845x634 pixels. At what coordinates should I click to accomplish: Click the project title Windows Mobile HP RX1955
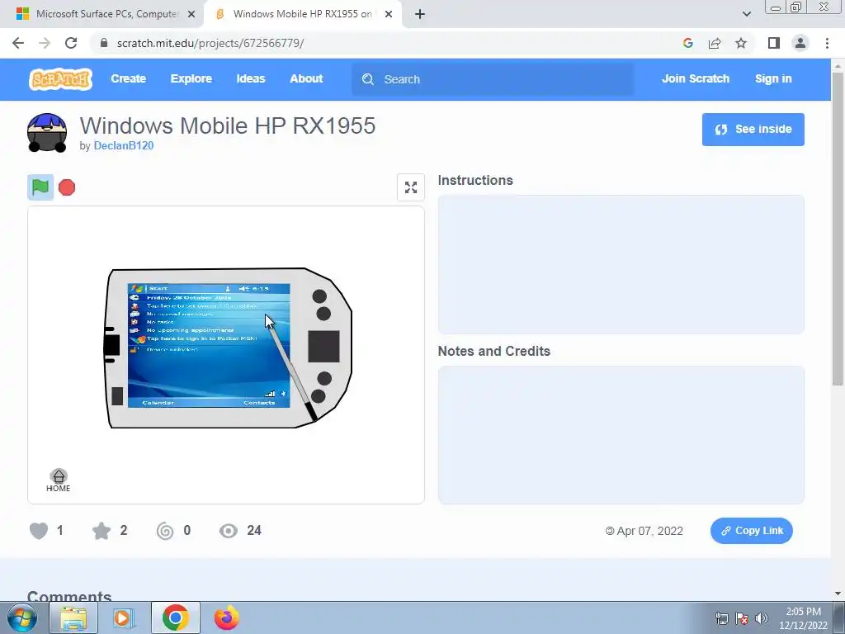click(x=228, y=125)
